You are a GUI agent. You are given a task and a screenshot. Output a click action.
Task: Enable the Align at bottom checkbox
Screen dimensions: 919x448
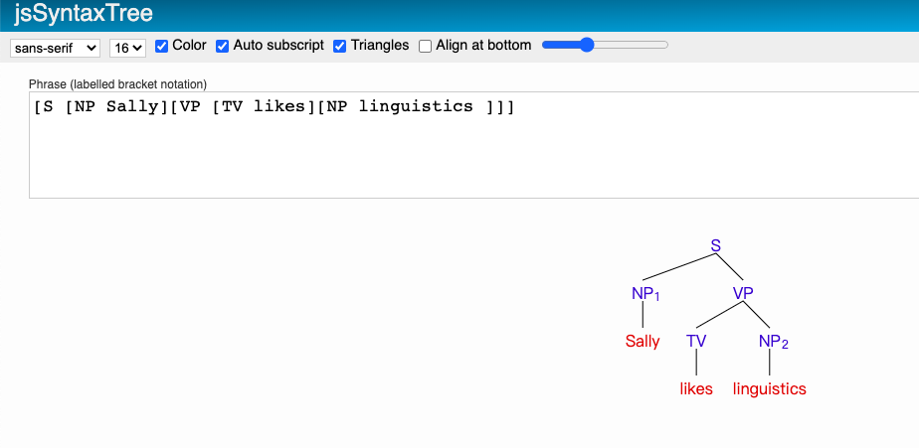425,47
